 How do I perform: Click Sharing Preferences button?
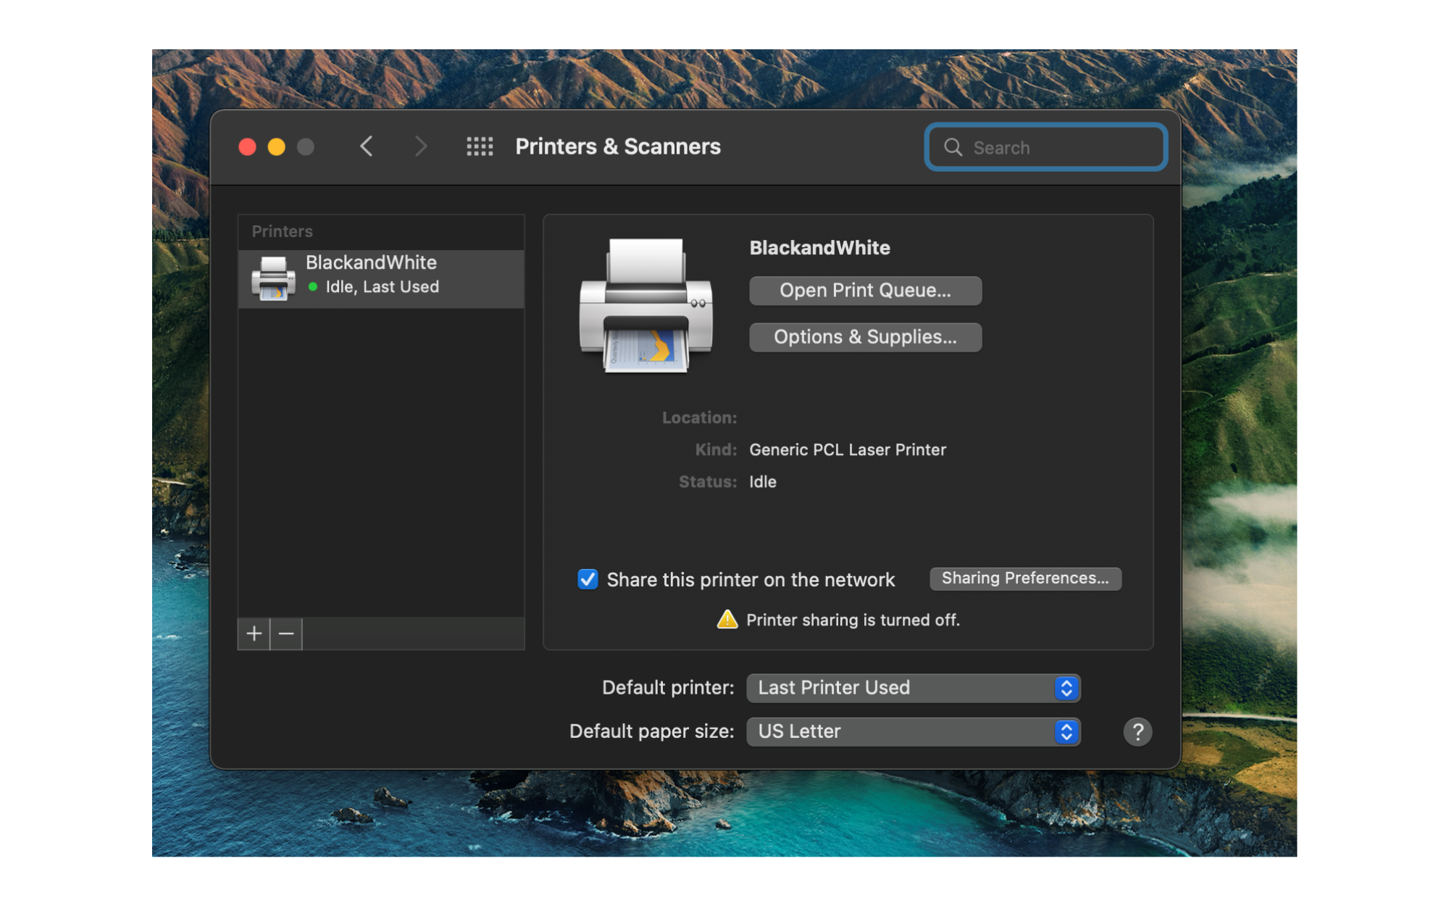(1024, 578)
